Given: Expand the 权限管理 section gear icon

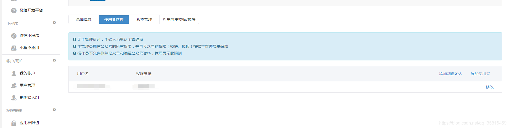Looking at the screenshot, I should pyautogui.click(x=54, y=110).
